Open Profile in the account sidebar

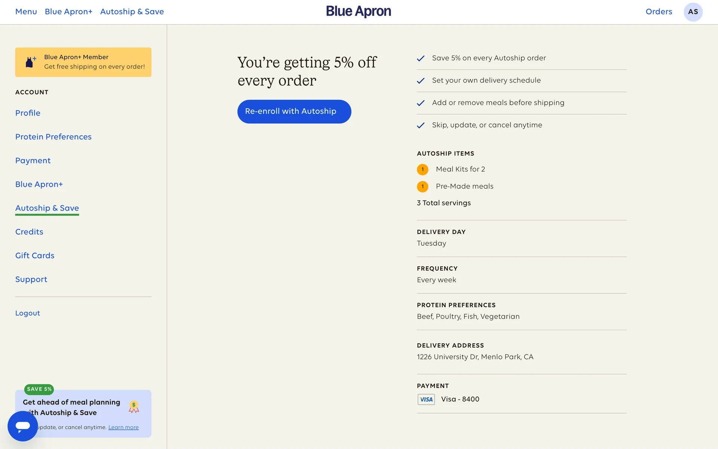[28, 113]
